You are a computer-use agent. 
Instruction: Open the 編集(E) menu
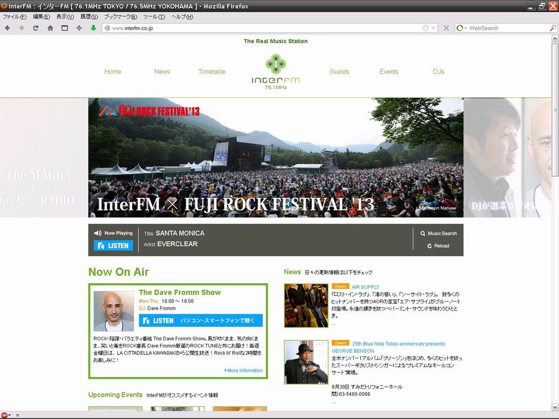[41, 17]
